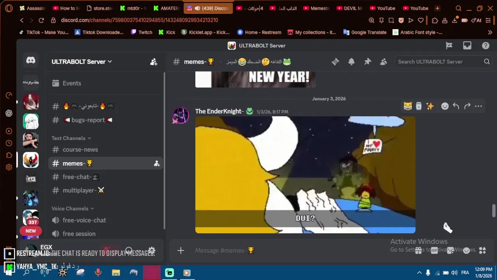Click browser heart bookmark icon

point(421,20)
